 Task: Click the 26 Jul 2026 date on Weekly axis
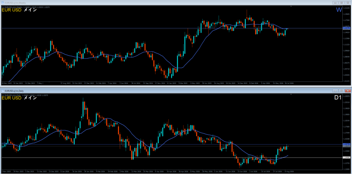[289, 83]
